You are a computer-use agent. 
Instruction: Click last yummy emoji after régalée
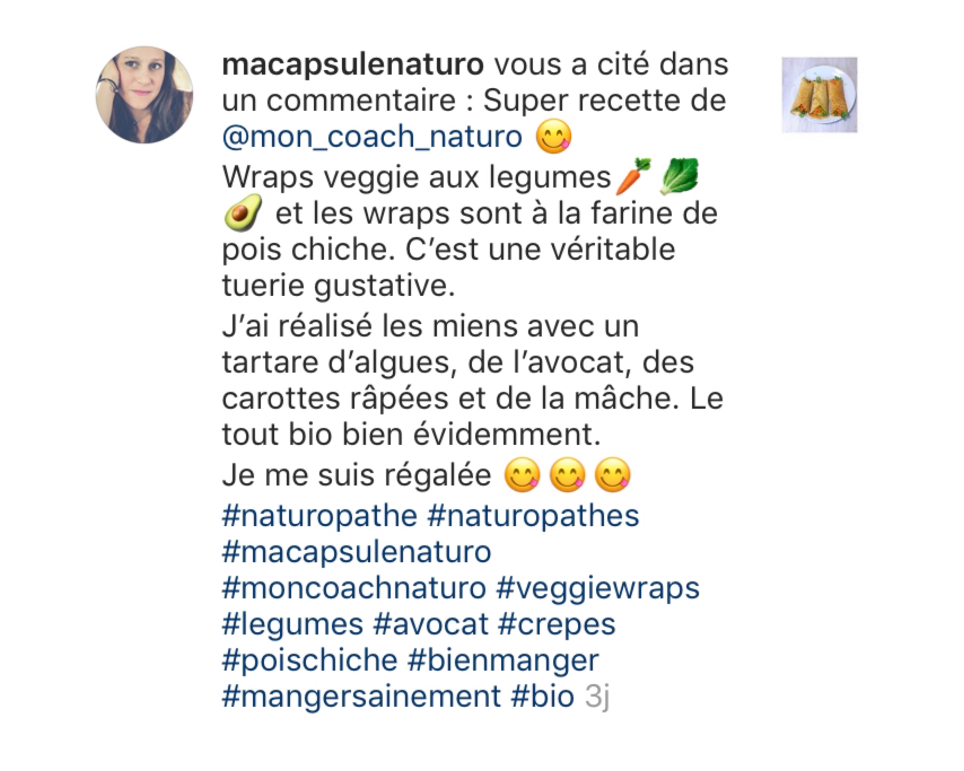point(613,475)
